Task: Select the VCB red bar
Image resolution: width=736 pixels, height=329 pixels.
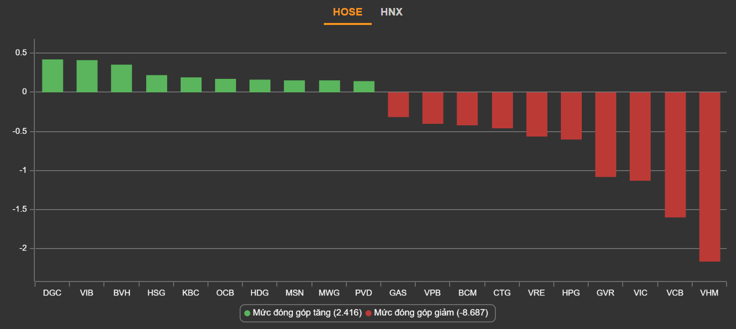Action: point(675,155)
